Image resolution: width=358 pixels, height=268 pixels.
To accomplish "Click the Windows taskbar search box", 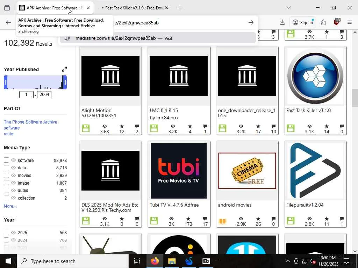I will (x=73, y=261).
